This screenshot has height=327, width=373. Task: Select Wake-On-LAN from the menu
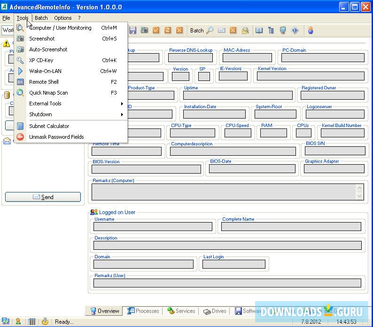pyautogui.click(x=70, y=71)
